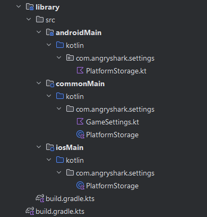Collapse the commonMain node
The image size is (207, 217).
click(39, 83)
